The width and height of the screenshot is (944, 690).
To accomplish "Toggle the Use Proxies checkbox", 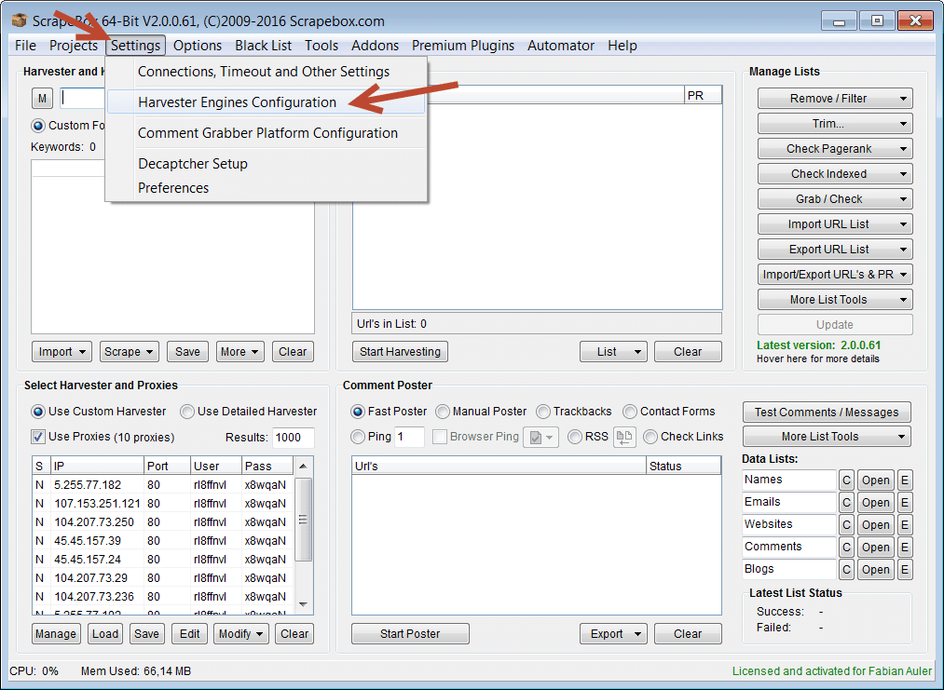I will 38,437.
